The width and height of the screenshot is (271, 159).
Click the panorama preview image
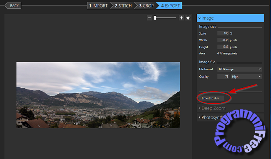[98, 95]
